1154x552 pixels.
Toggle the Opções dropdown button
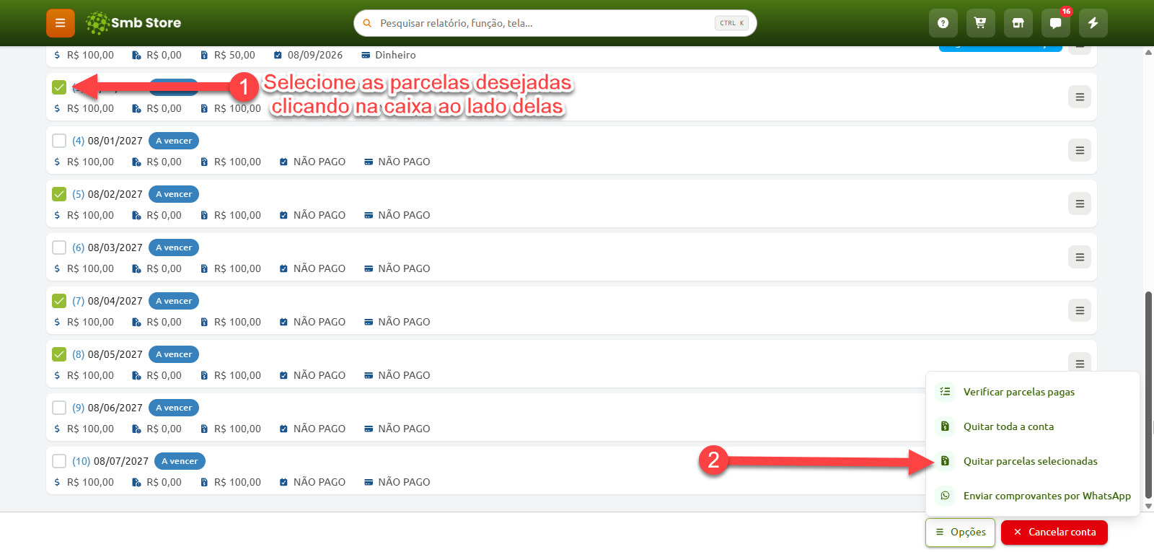(x=961, y=533)
